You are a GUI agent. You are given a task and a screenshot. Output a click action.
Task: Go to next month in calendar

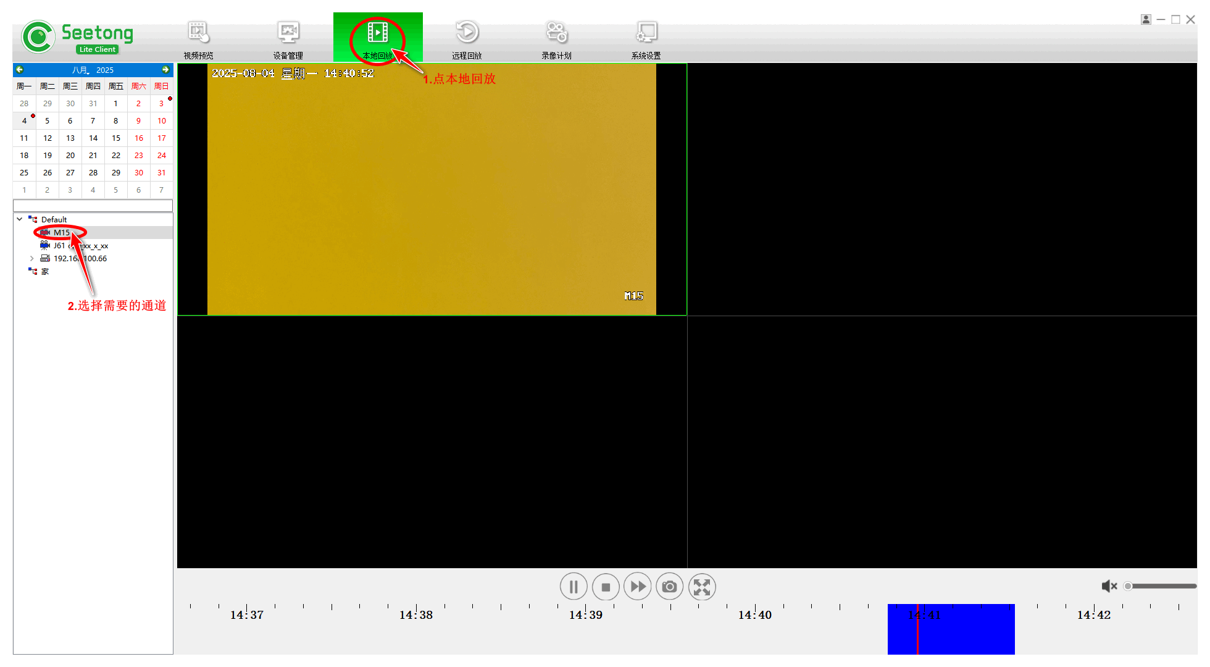point(165,70)
